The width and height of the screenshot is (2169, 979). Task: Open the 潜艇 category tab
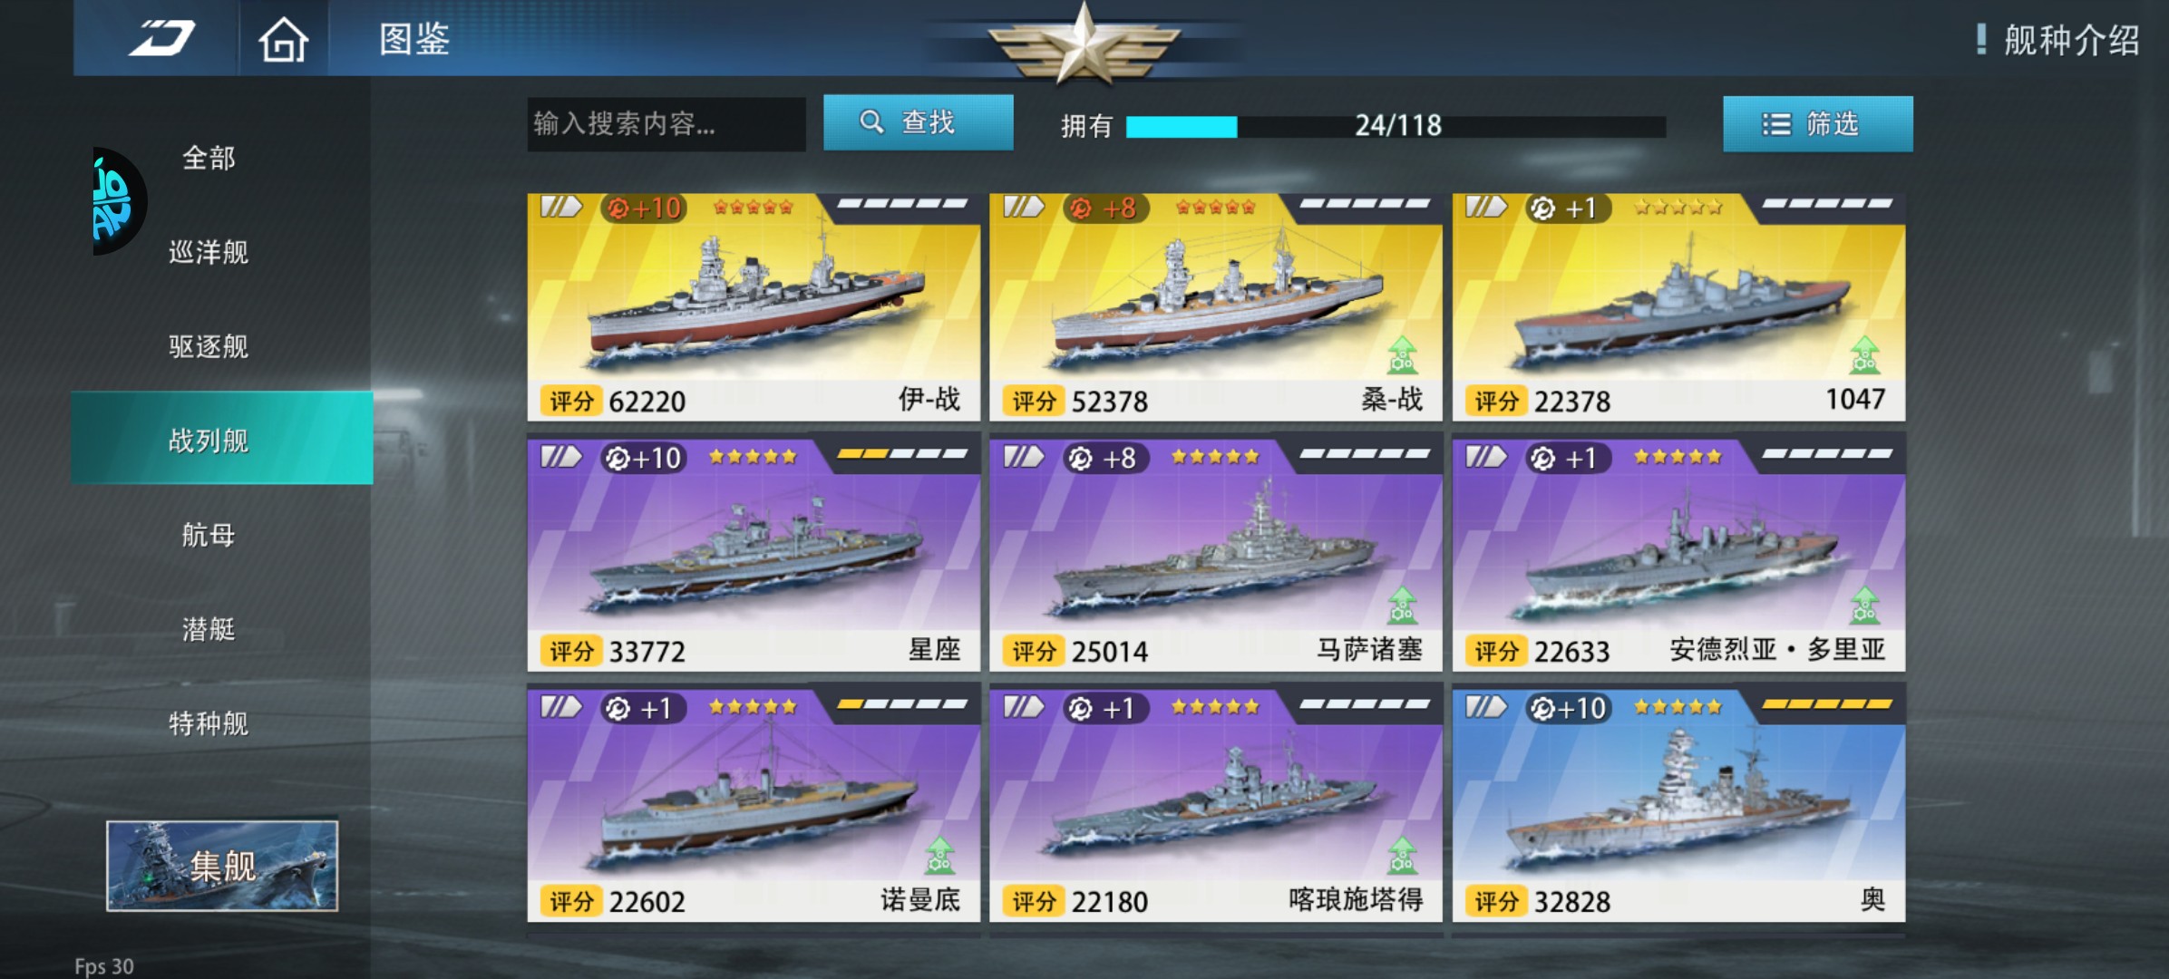pyautogui.click(x=208, y=629)
